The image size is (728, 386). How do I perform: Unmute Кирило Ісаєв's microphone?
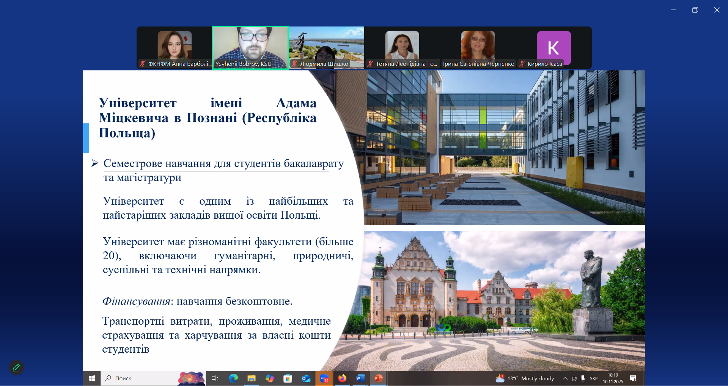pyautogui.click(x=522, y=64)
